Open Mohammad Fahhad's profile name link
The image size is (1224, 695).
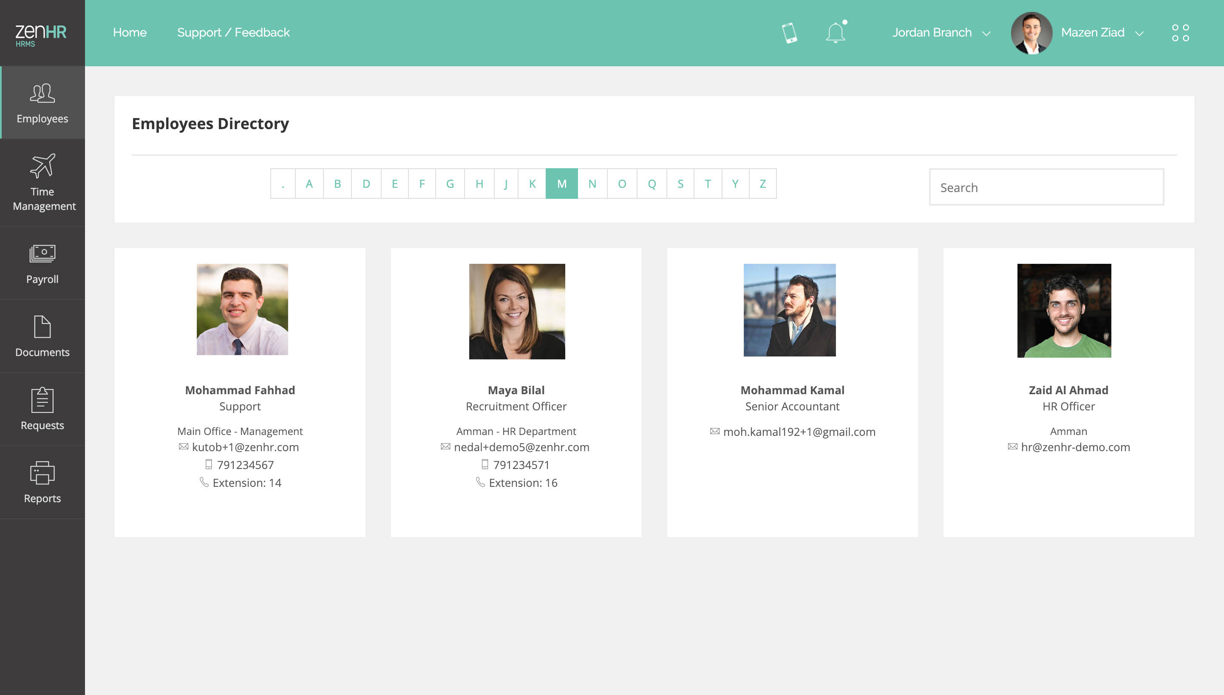pos(240,390)
